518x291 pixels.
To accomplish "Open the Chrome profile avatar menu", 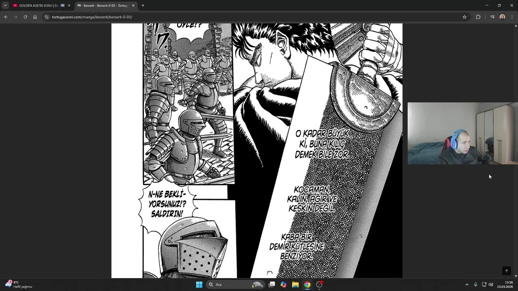I will [502, 17].
